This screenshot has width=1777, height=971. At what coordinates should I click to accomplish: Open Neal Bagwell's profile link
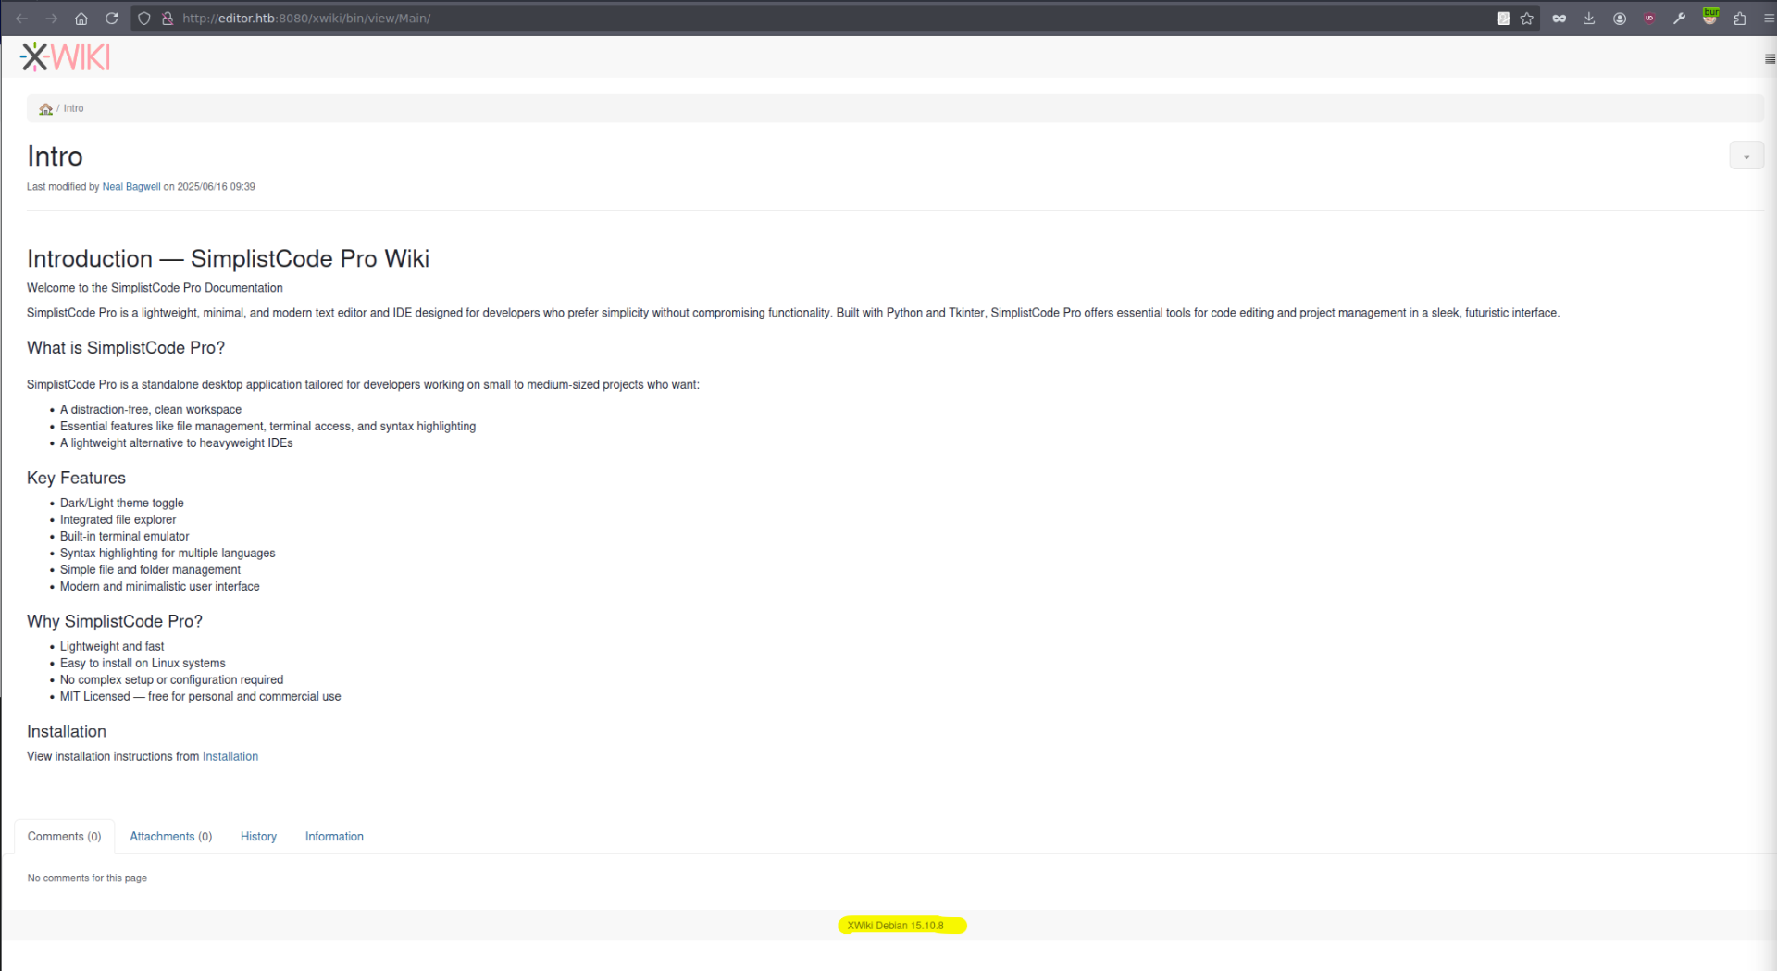click(x=131, y=187)
